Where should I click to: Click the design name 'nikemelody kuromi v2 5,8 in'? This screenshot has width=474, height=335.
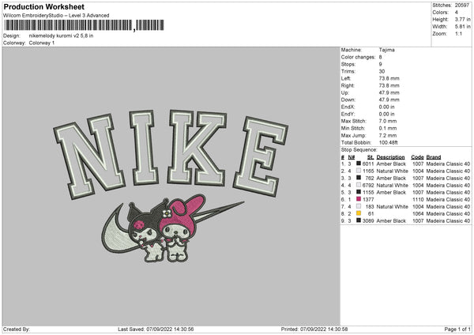pos(61,36)
